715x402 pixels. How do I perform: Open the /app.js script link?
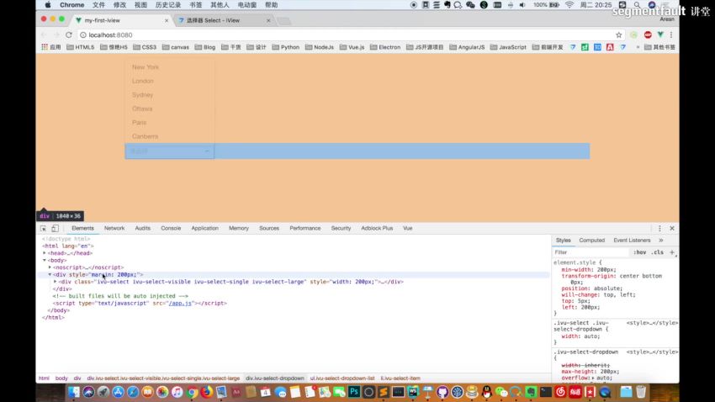point(180,303)
